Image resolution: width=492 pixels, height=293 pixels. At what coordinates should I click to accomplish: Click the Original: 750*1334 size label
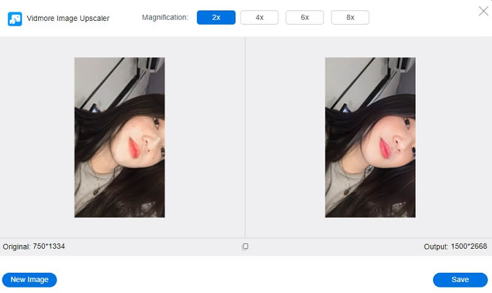[x=34, y=246]
